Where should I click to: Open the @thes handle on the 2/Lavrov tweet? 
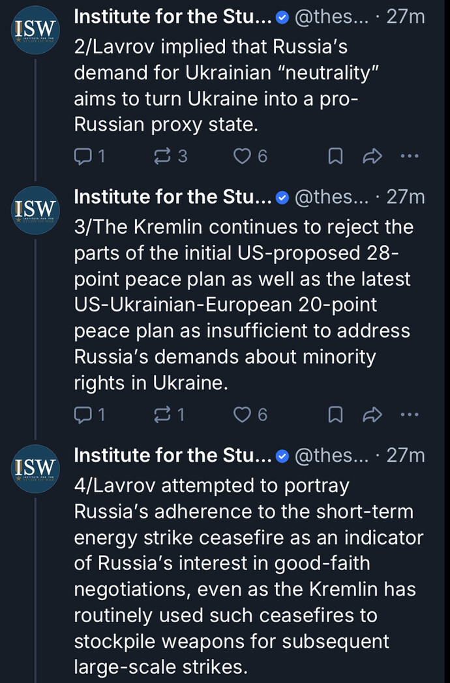tap(331, 17)
